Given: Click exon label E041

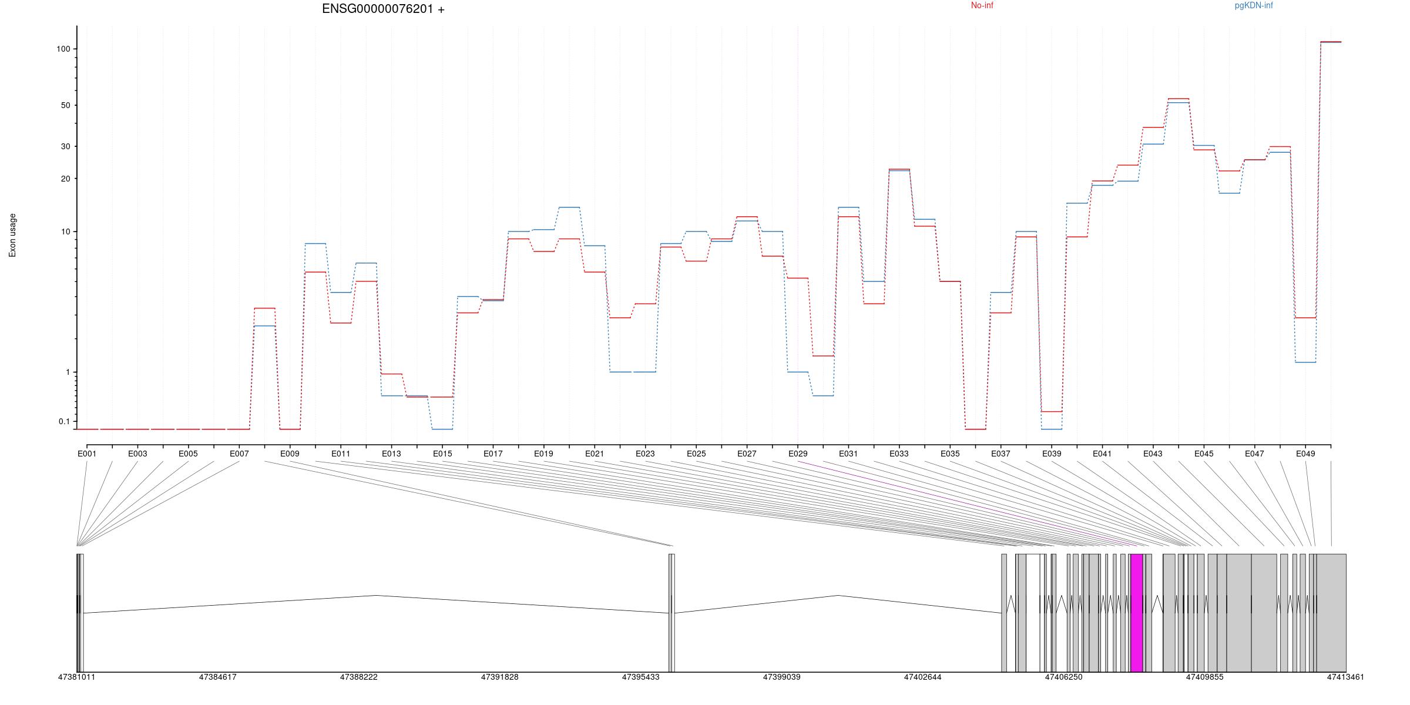Looking at the screenshot, I should pos(1102,454).
